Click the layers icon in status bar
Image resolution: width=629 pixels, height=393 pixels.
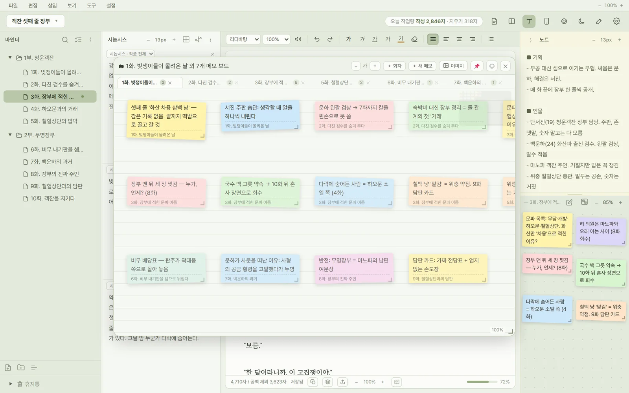(x=328, y=382)
